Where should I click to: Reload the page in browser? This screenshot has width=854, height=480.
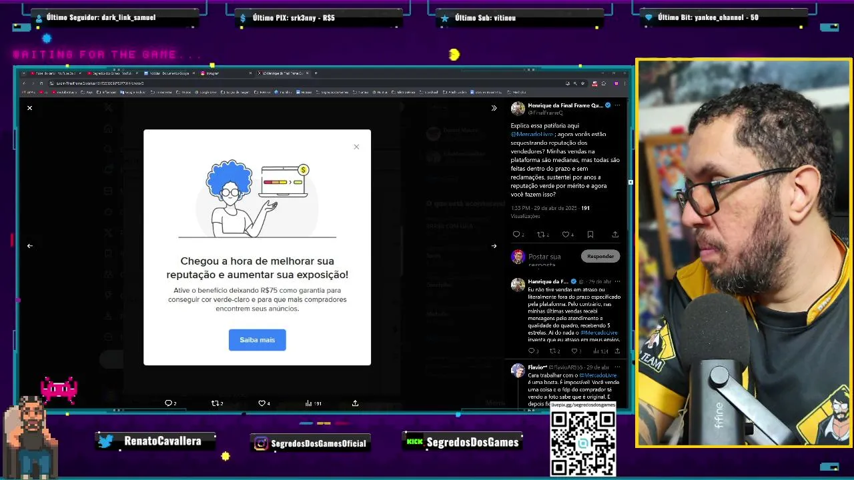[41, 83]
